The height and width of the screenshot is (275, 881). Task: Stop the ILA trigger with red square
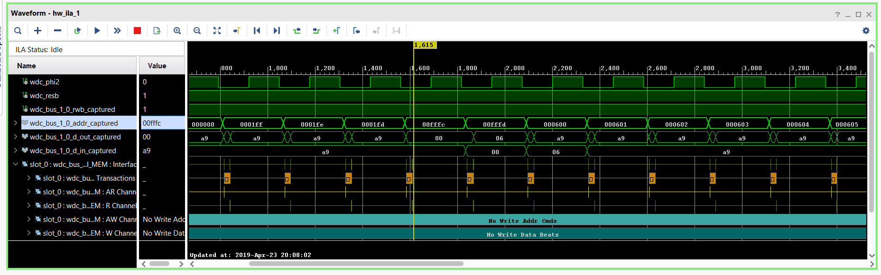point(137,31)
